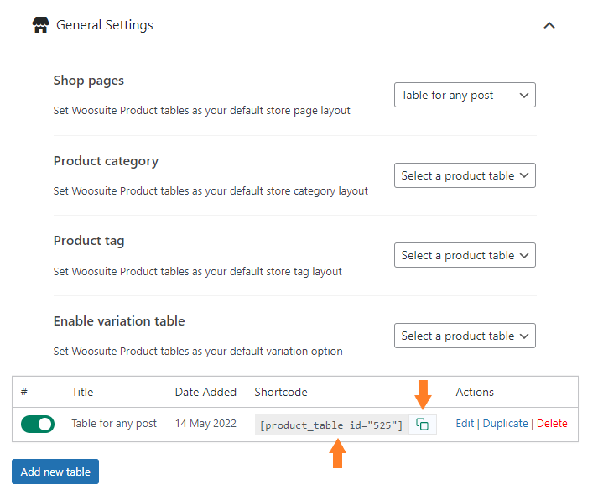Open the Shop pages table dropdown
The image size is (598, 495).
click(465, 95)
